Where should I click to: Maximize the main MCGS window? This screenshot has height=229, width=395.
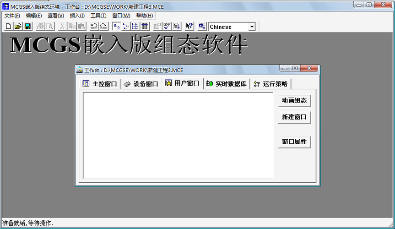click(369, 5)
